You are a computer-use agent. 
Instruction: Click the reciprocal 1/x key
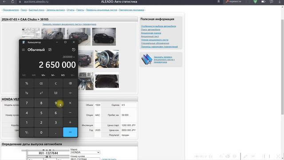pyautogui.click(x=27, y=93)
